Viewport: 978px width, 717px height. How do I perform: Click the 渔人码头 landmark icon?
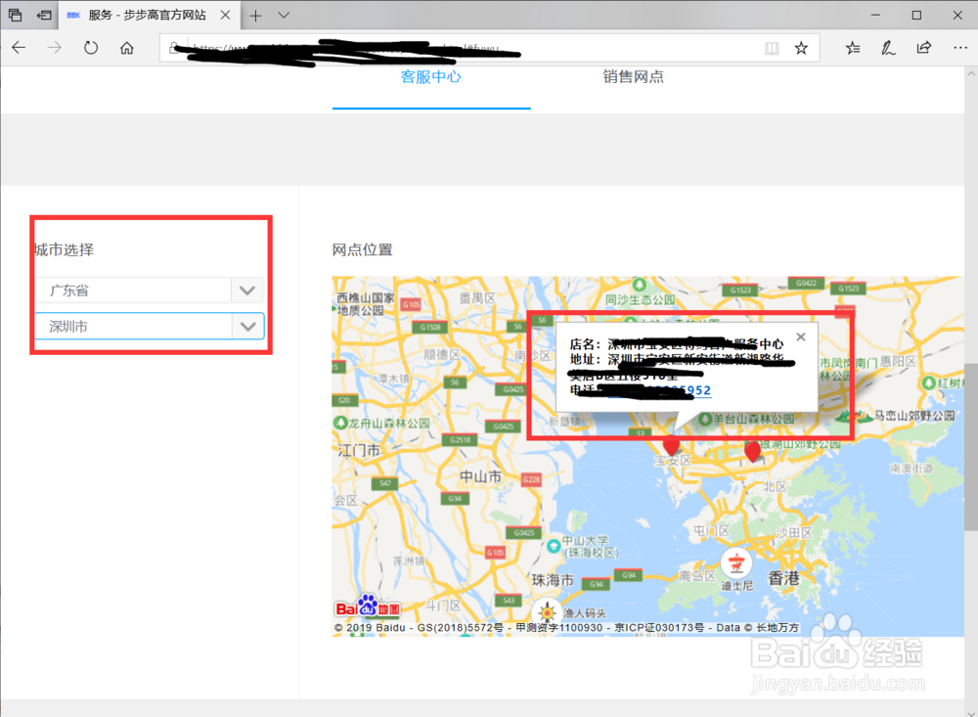548,612
